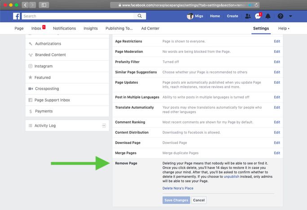Expand the Help menu
Screen dimensions: 307x210
[284, 28]
